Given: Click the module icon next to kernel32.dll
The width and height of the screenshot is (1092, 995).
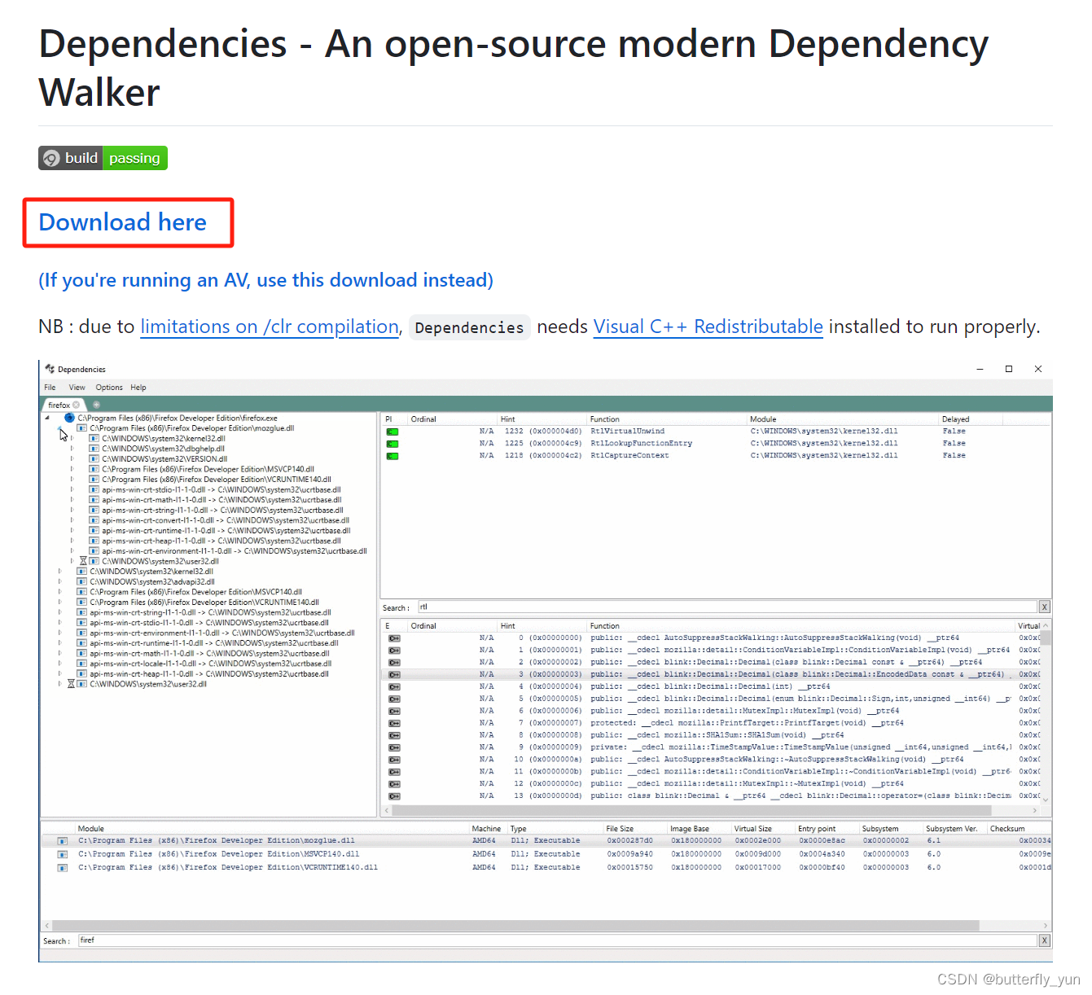Looking at the screenshot, I should [x=94, y=439].
